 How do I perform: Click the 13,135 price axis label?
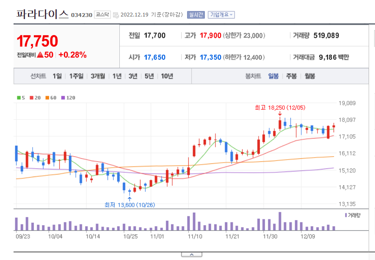point(347,204)
